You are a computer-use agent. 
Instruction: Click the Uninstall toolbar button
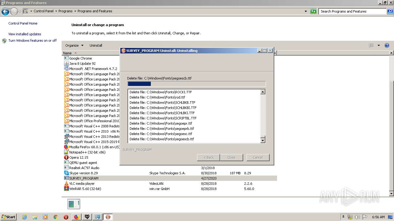[x=96, y=45]
